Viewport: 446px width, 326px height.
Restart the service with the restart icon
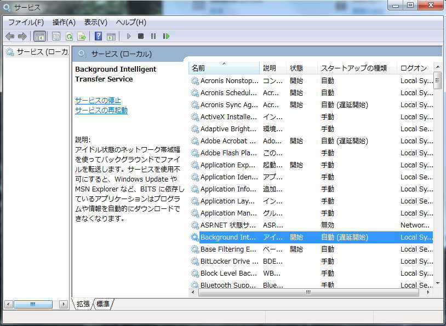[166, 36]
